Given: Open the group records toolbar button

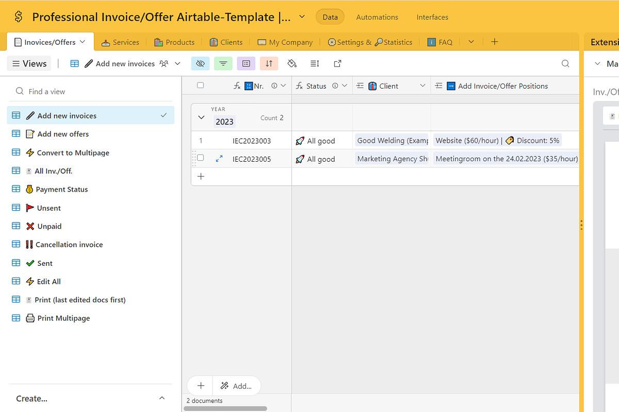Looking at the screenshot, I should coord(246,63).
